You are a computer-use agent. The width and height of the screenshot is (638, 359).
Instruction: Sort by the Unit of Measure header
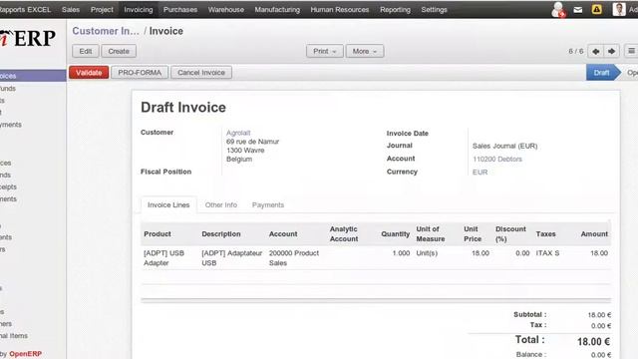coord(430,234)
